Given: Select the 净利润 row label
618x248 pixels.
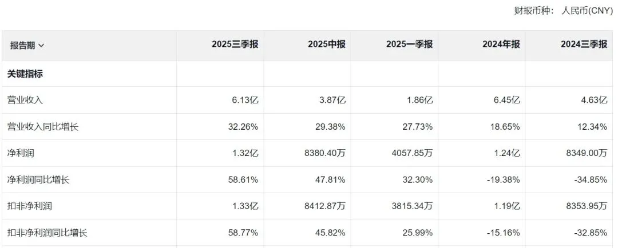Looking at the screenshot, I should point(21,153).
